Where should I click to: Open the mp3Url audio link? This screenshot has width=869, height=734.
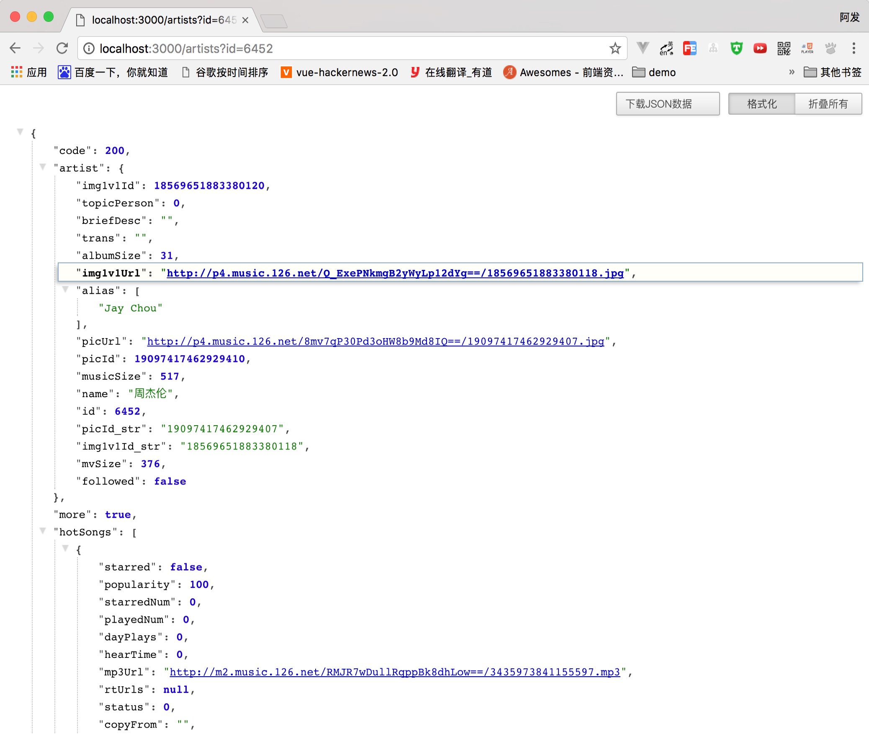click(394, 672)
